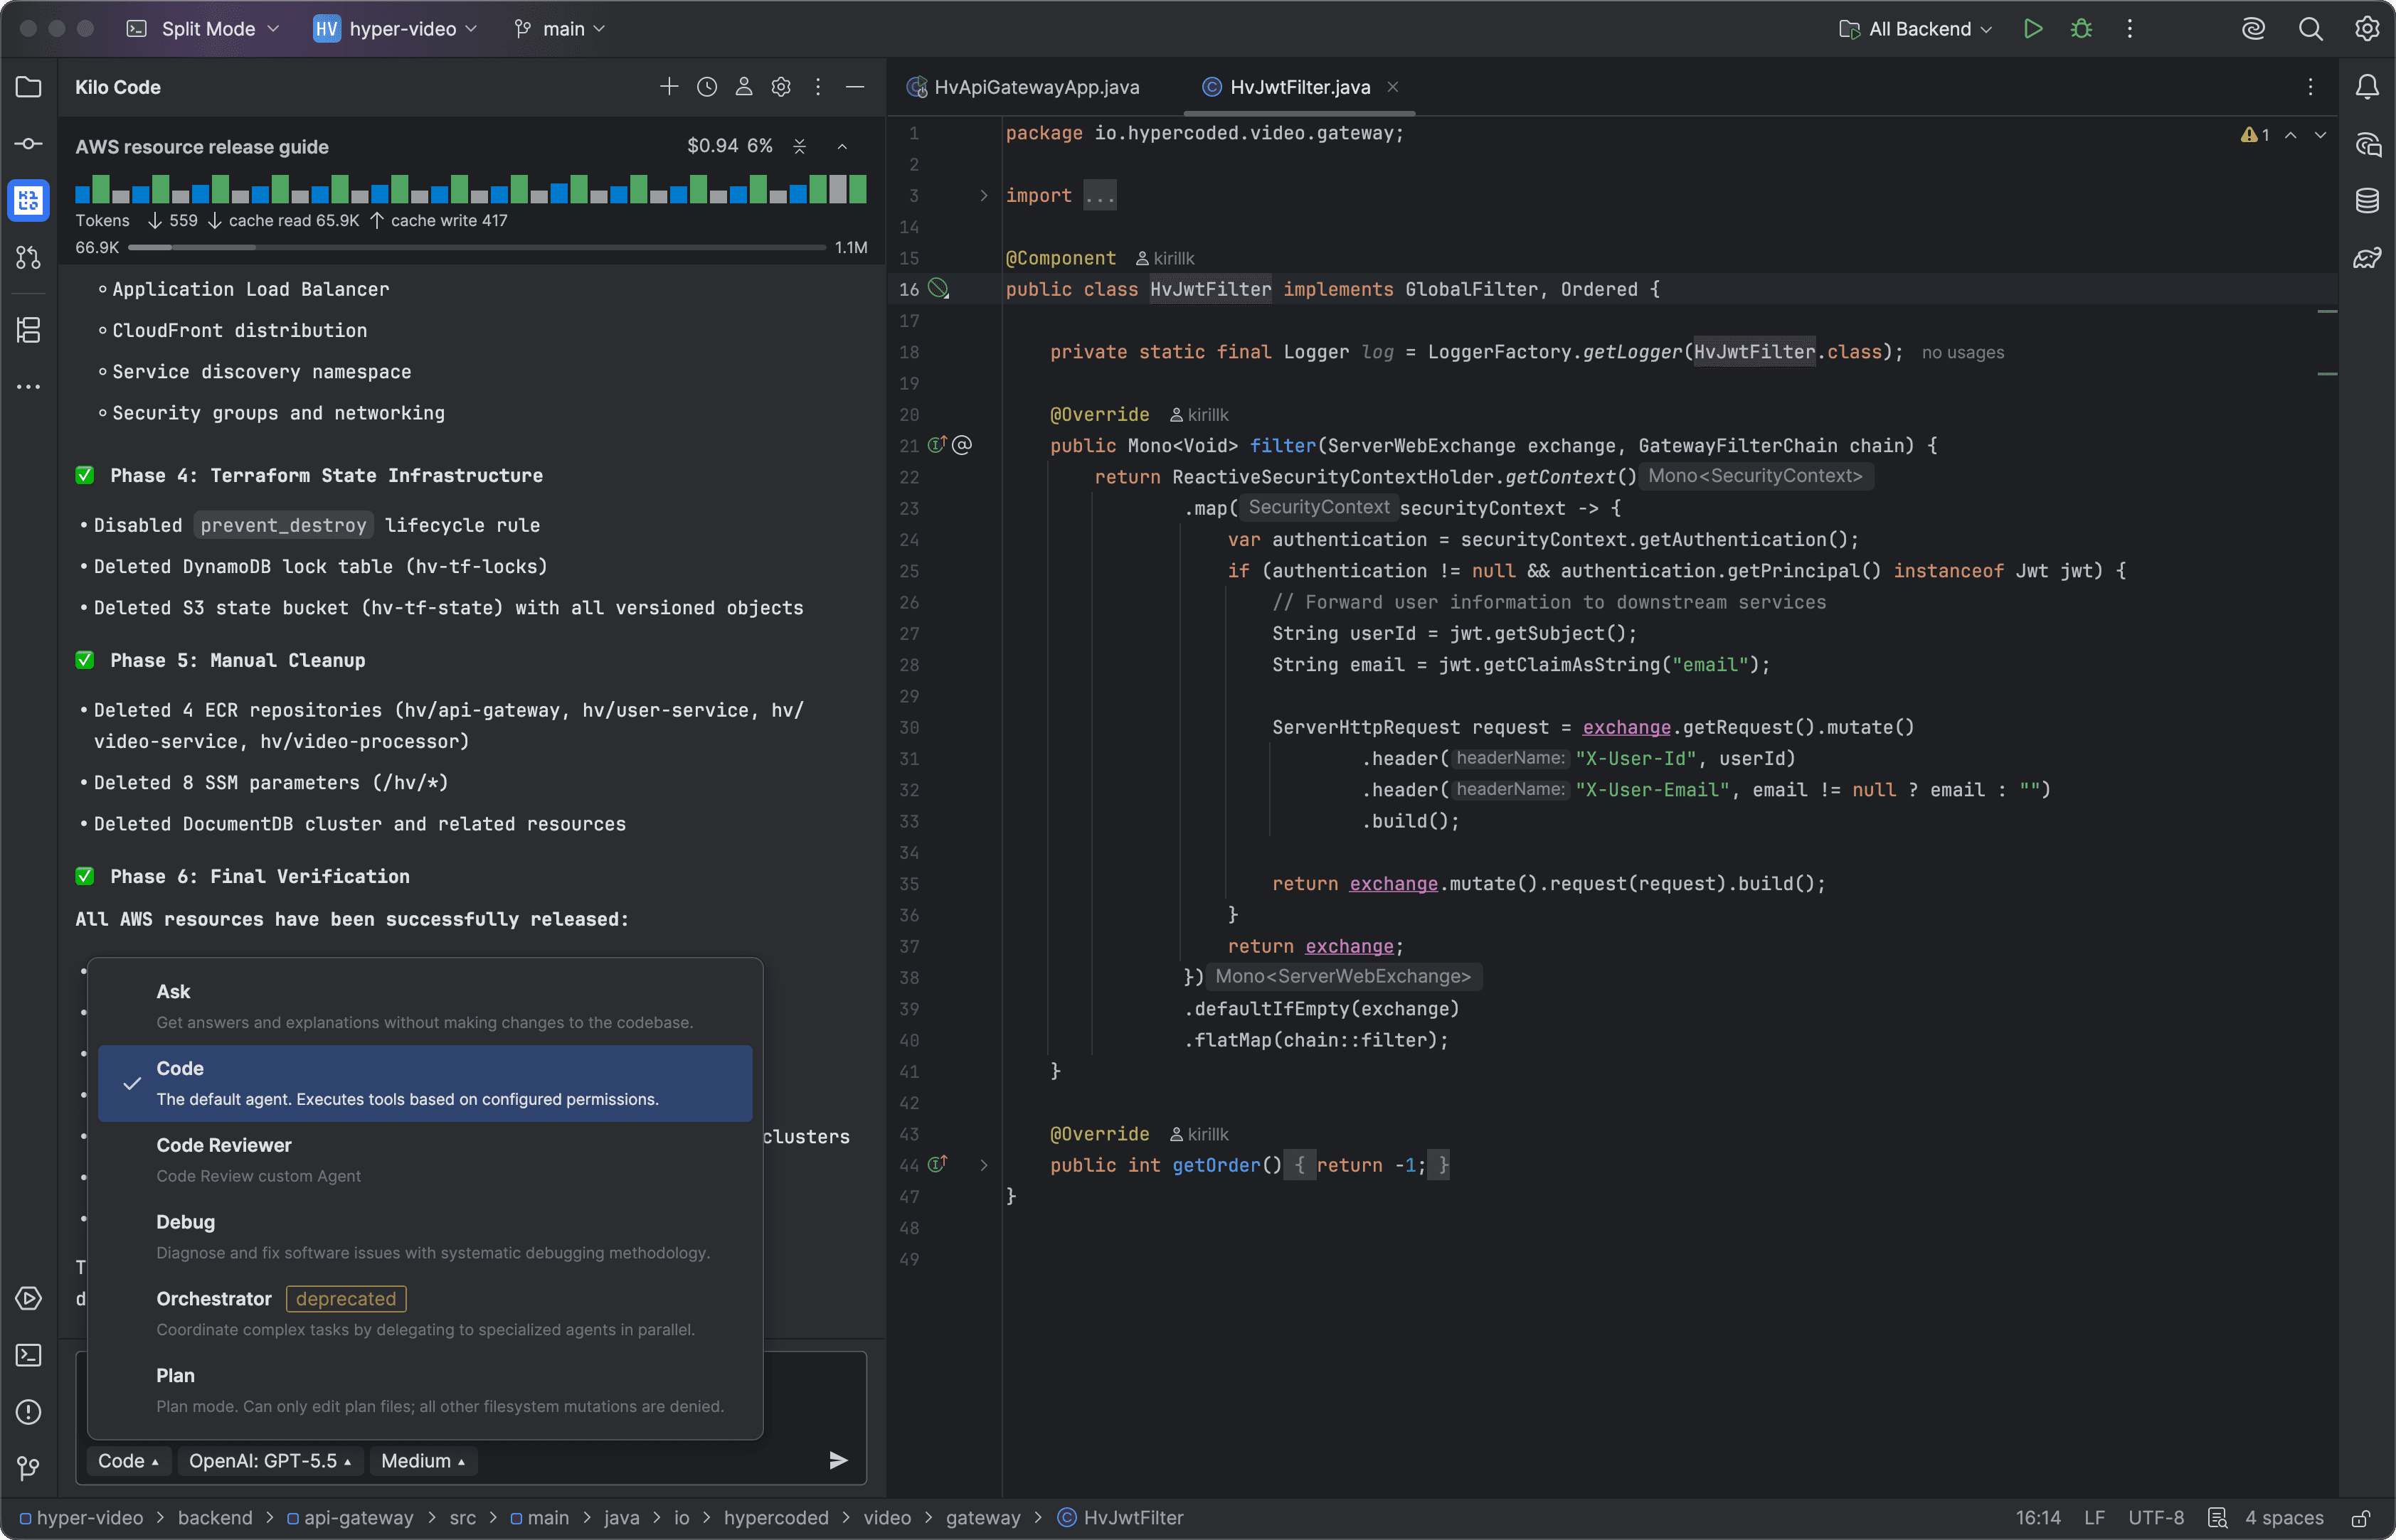
Task: Open the Services tool window icon
Action: point(28,1298)
